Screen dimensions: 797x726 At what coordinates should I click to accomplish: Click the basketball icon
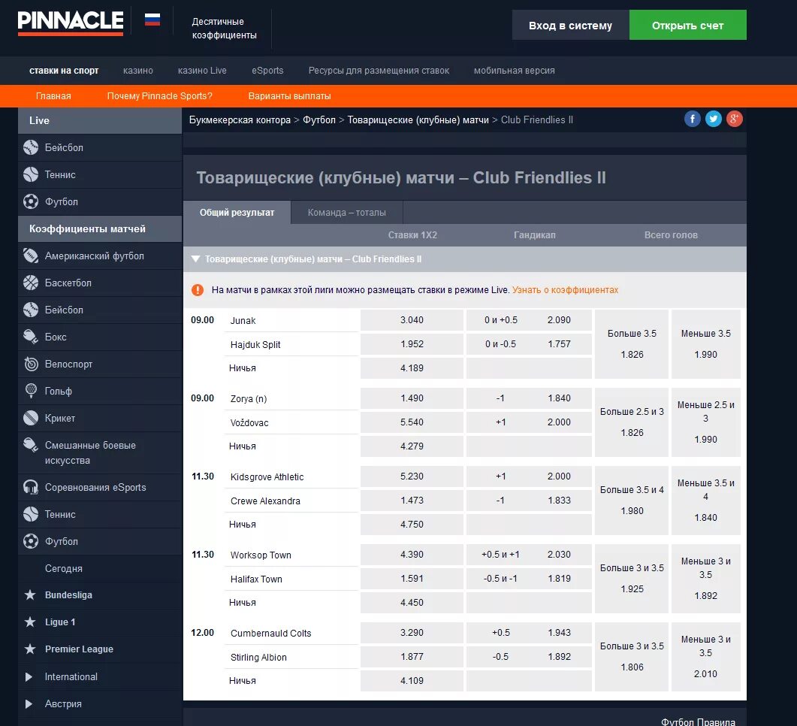(x=31, y=283)
